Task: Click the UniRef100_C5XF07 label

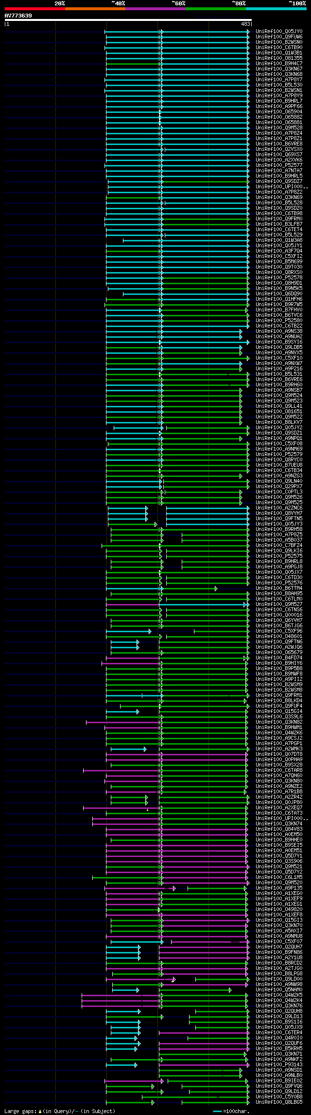Action: (x=279, y=942)
